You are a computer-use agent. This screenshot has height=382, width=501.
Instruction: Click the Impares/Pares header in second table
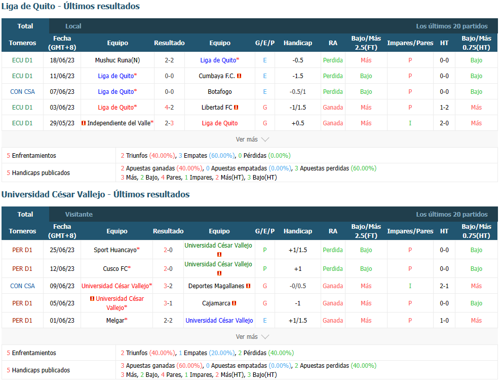tap(410, 231)
